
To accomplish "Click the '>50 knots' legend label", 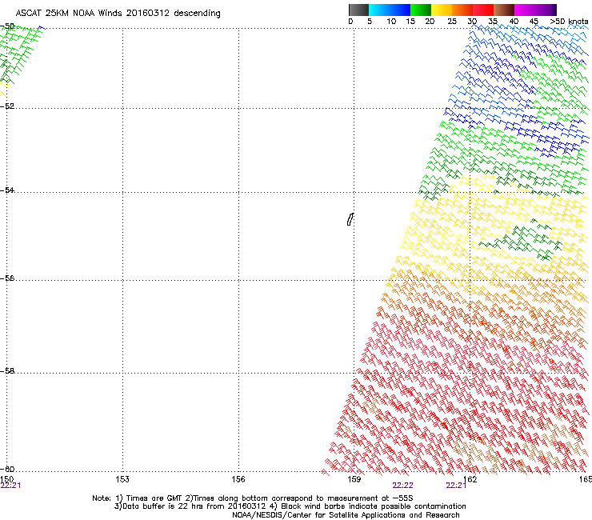I will tap(569, 22).
